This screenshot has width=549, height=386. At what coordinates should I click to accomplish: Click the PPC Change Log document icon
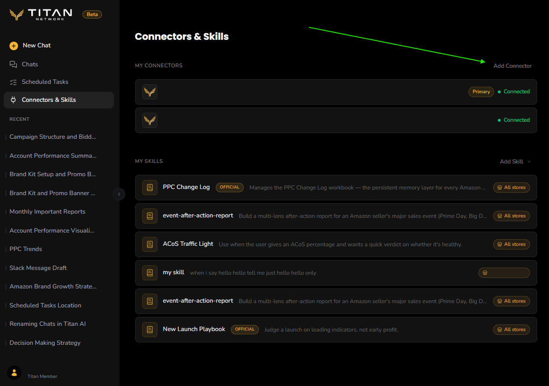click(150, 188)
